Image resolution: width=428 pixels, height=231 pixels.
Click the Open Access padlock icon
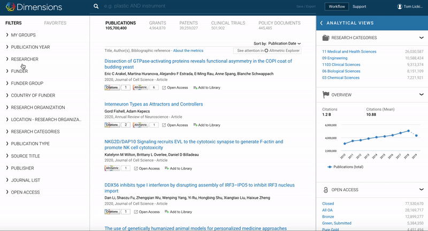click(326, 190)
